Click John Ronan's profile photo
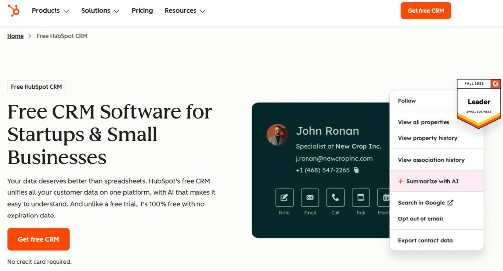Screen dimensions: 503x271 pyautogui.click(x=278, y=135)
